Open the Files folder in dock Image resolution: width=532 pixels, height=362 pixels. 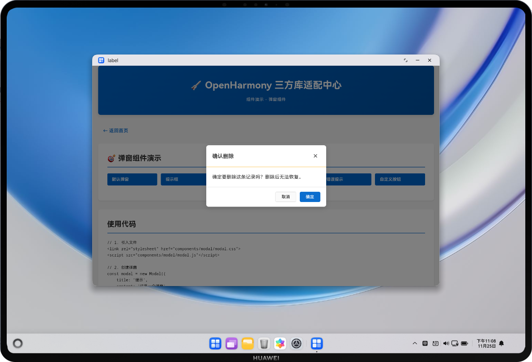coord(248,343)
